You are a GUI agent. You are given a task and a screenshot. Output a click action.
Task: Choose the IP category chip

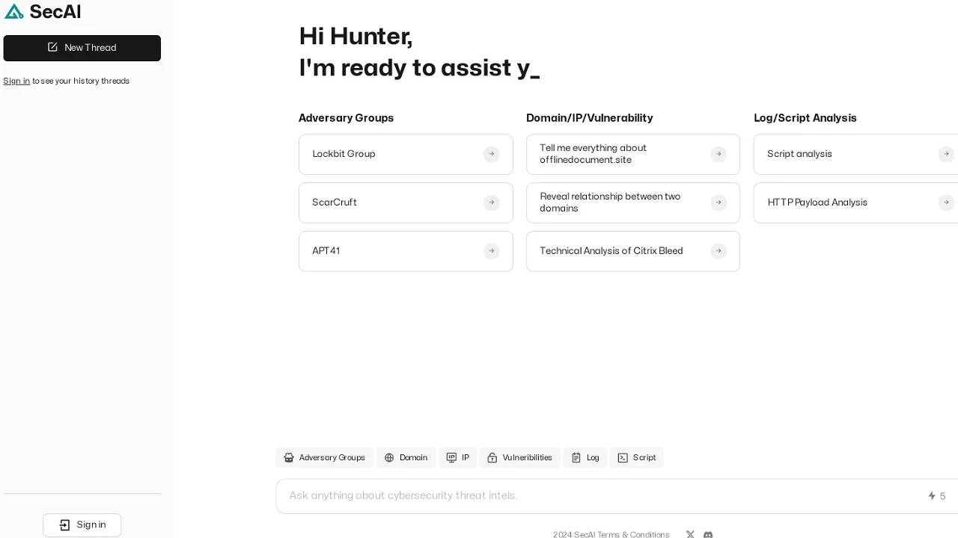458,457
